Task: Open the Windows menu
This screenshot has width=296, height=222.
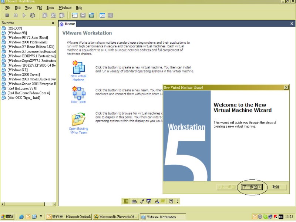Action: click(x=65, y=8)
